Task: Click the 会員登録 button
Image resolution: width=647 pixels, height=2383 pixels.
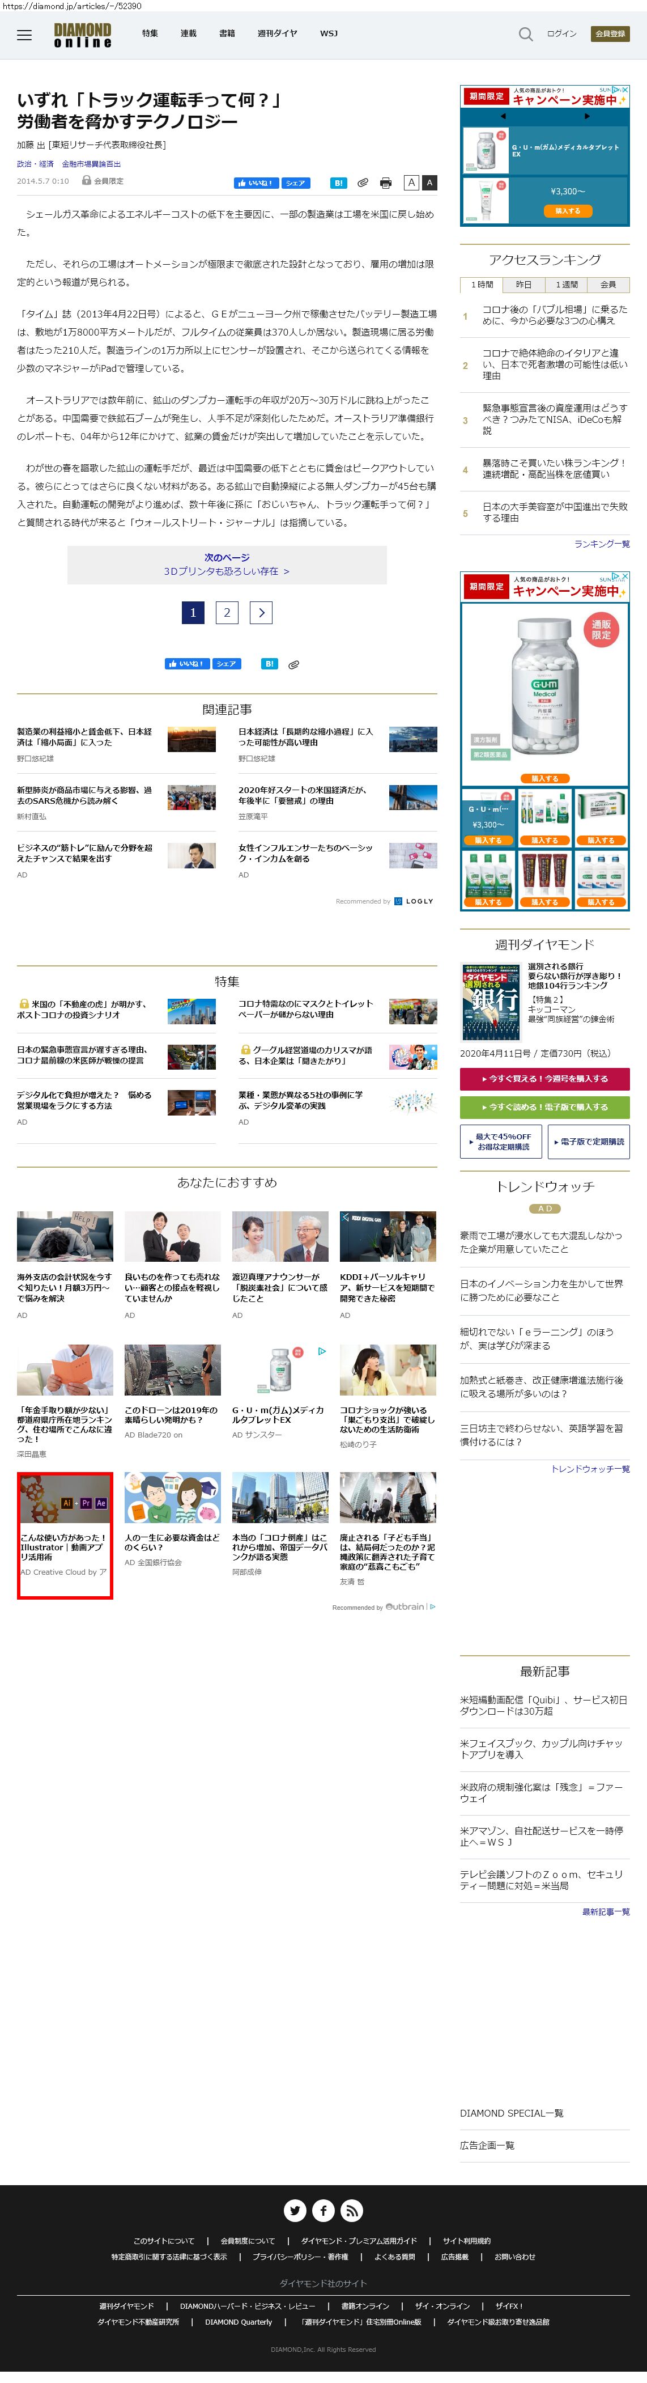Action: [610, 33]
